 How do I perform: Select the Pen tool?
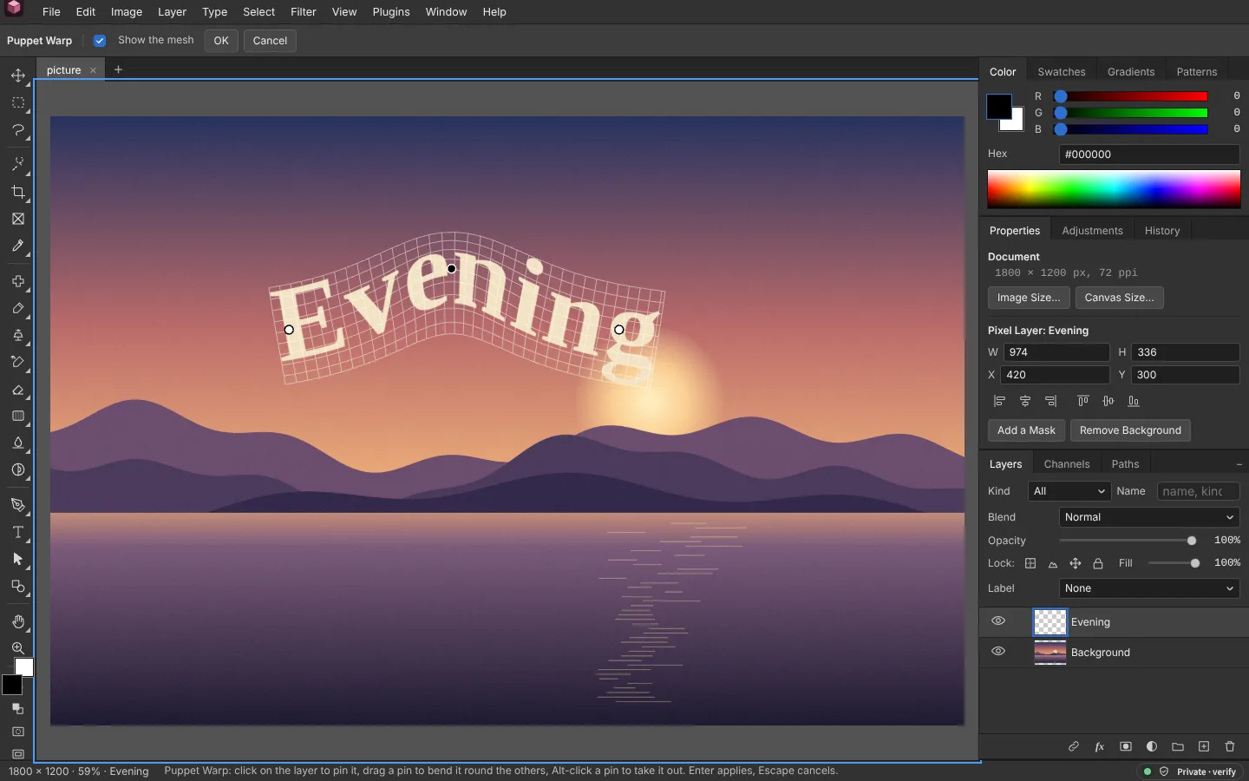18,505
